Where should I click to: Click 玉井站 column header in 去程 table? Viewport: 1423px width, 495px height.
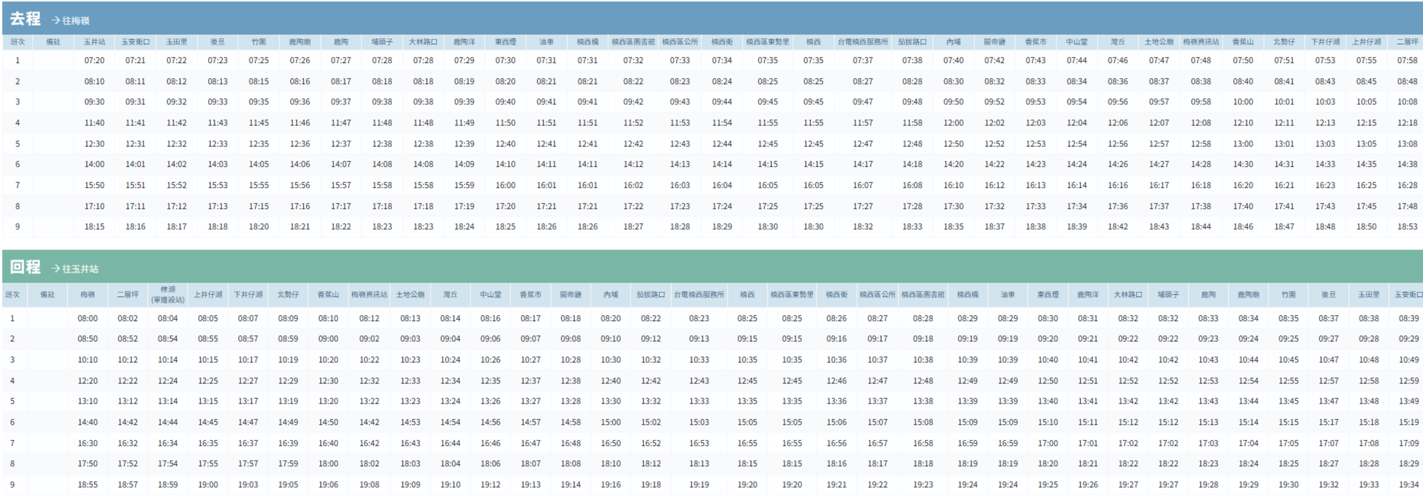(94, 42)
